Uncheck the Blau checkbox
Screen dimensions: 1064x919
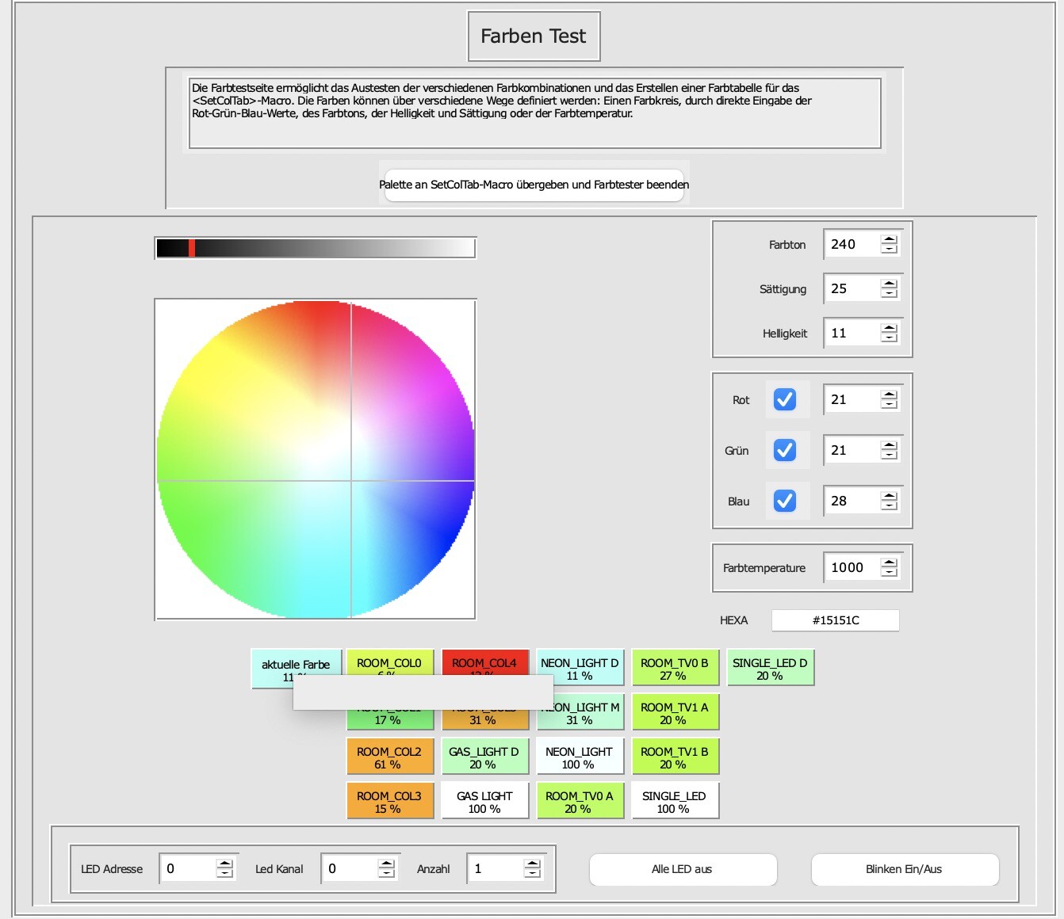tap(785, 501)
